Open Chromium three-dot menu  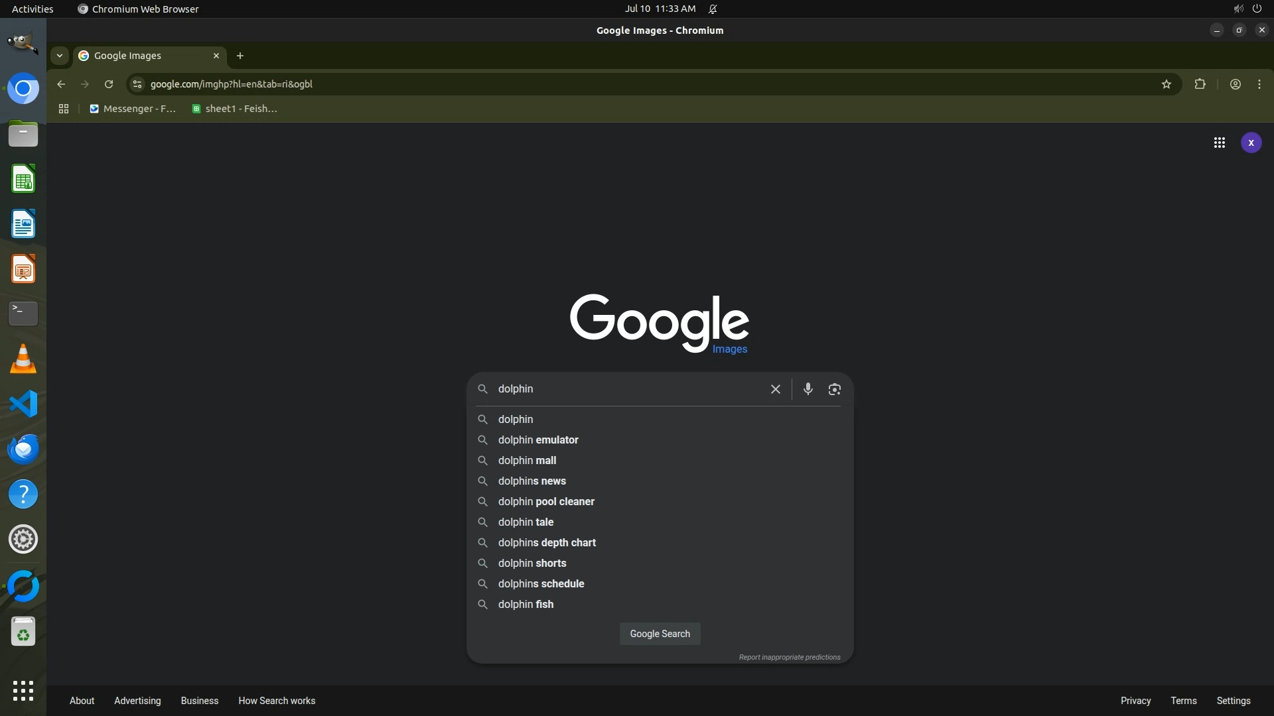(1259, 84)
